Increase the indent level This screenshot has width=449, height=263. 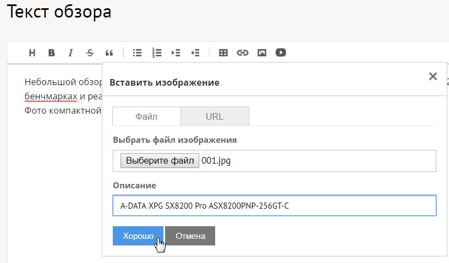176,53
